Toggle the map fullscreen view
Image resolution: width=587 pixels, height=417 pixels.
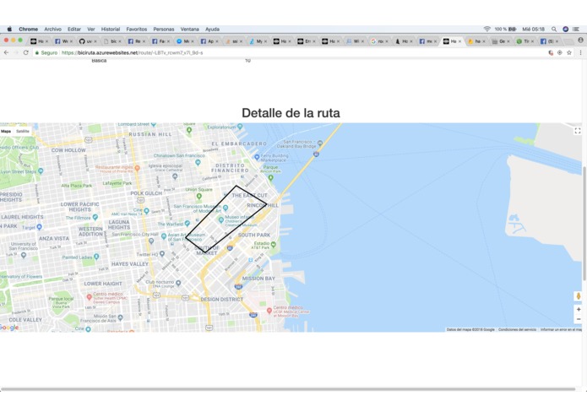(x=577, y=131)
